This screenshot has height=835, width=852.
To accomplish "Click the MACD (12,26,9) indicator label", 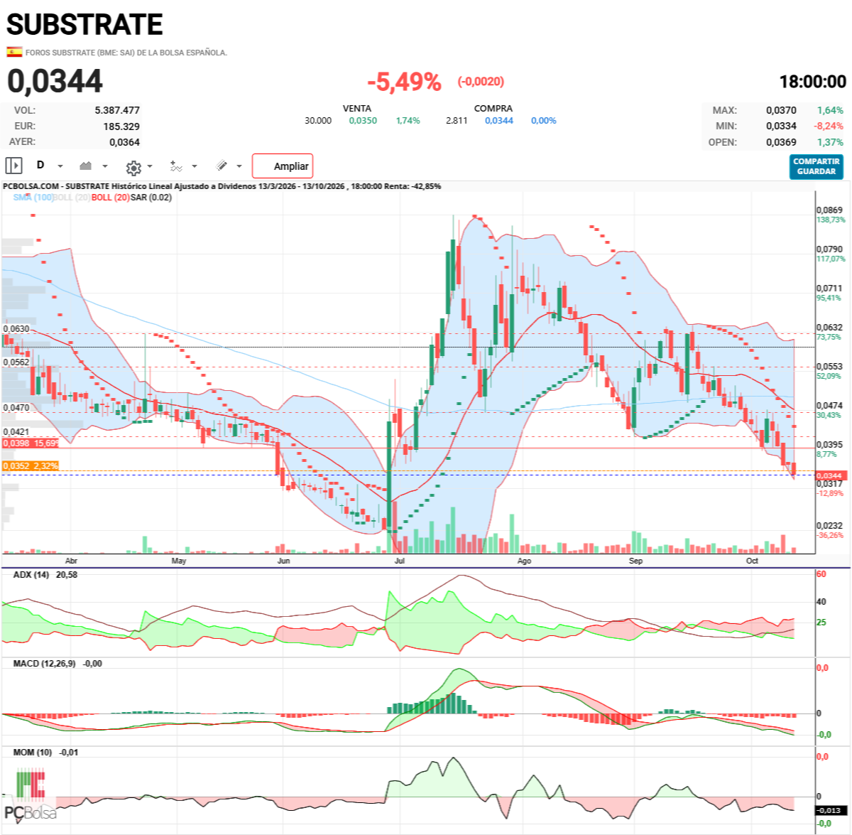I will pos(44,663).
